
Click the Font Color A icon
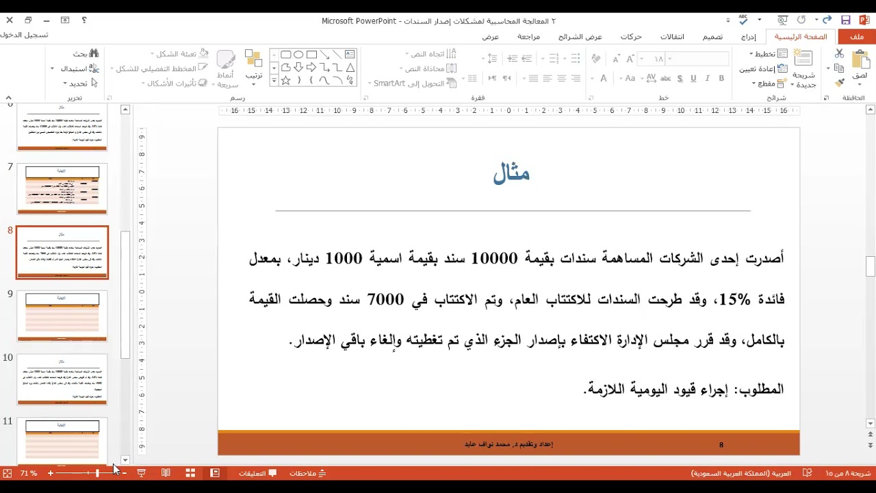[604, 79]
